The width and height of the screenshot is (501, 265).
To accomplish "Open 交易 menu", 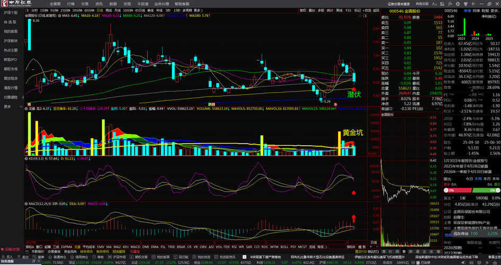I will coord(85,4).
